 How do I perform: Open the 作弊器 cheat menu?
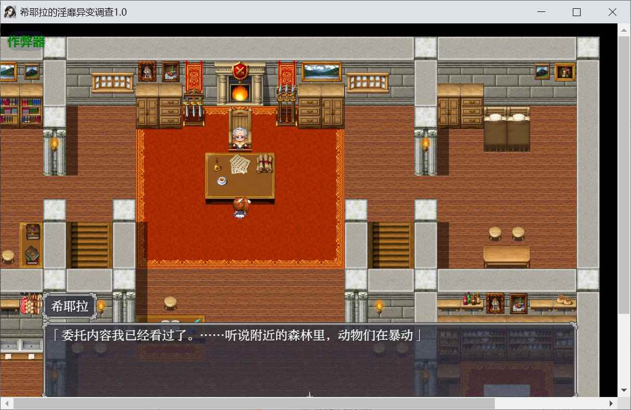[x=26, y=42]
